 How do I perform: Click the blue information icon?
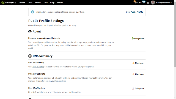[32, 12]
